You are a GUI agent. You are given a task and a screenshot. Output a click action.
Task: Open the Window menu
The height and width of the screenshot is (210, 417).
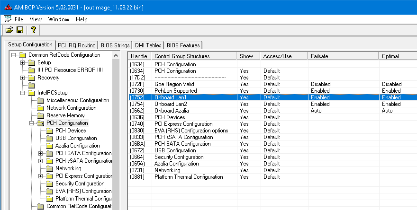[x=59, y=19]
